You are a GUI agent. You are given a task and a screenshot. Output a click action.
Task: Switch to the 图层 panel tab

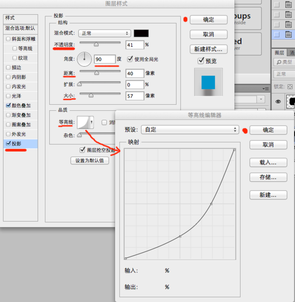(279, 52)
